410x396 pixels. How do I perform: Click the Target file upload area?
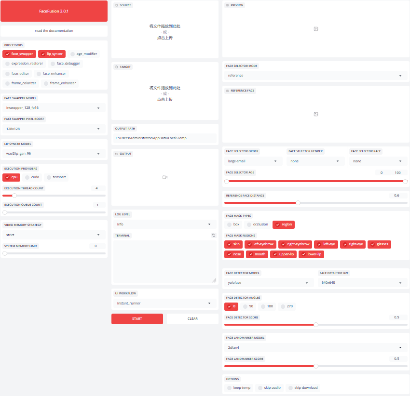point(165,94)
